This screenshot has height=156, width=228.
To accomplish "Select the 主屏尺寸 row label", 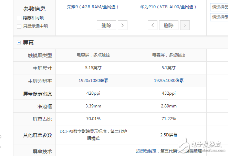I will pyautogui.click(x=42, y=68).
